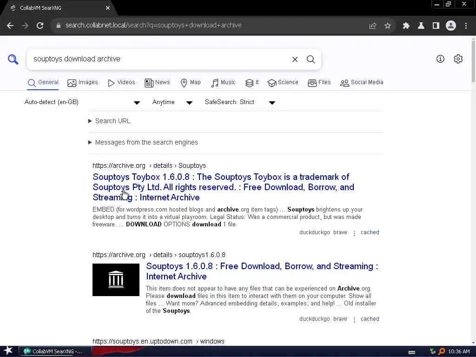Share this page via the share icon

click(x=373, y=26)
